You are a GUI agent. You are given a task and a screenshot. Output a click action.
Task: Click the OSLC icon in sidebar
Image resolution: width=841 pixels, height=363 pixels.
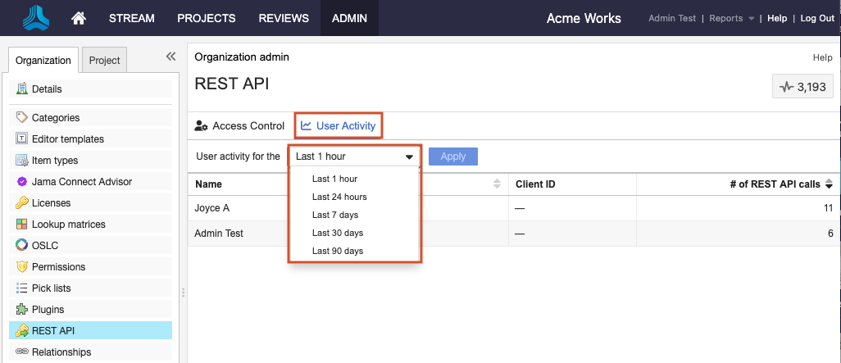coord(22,245)
